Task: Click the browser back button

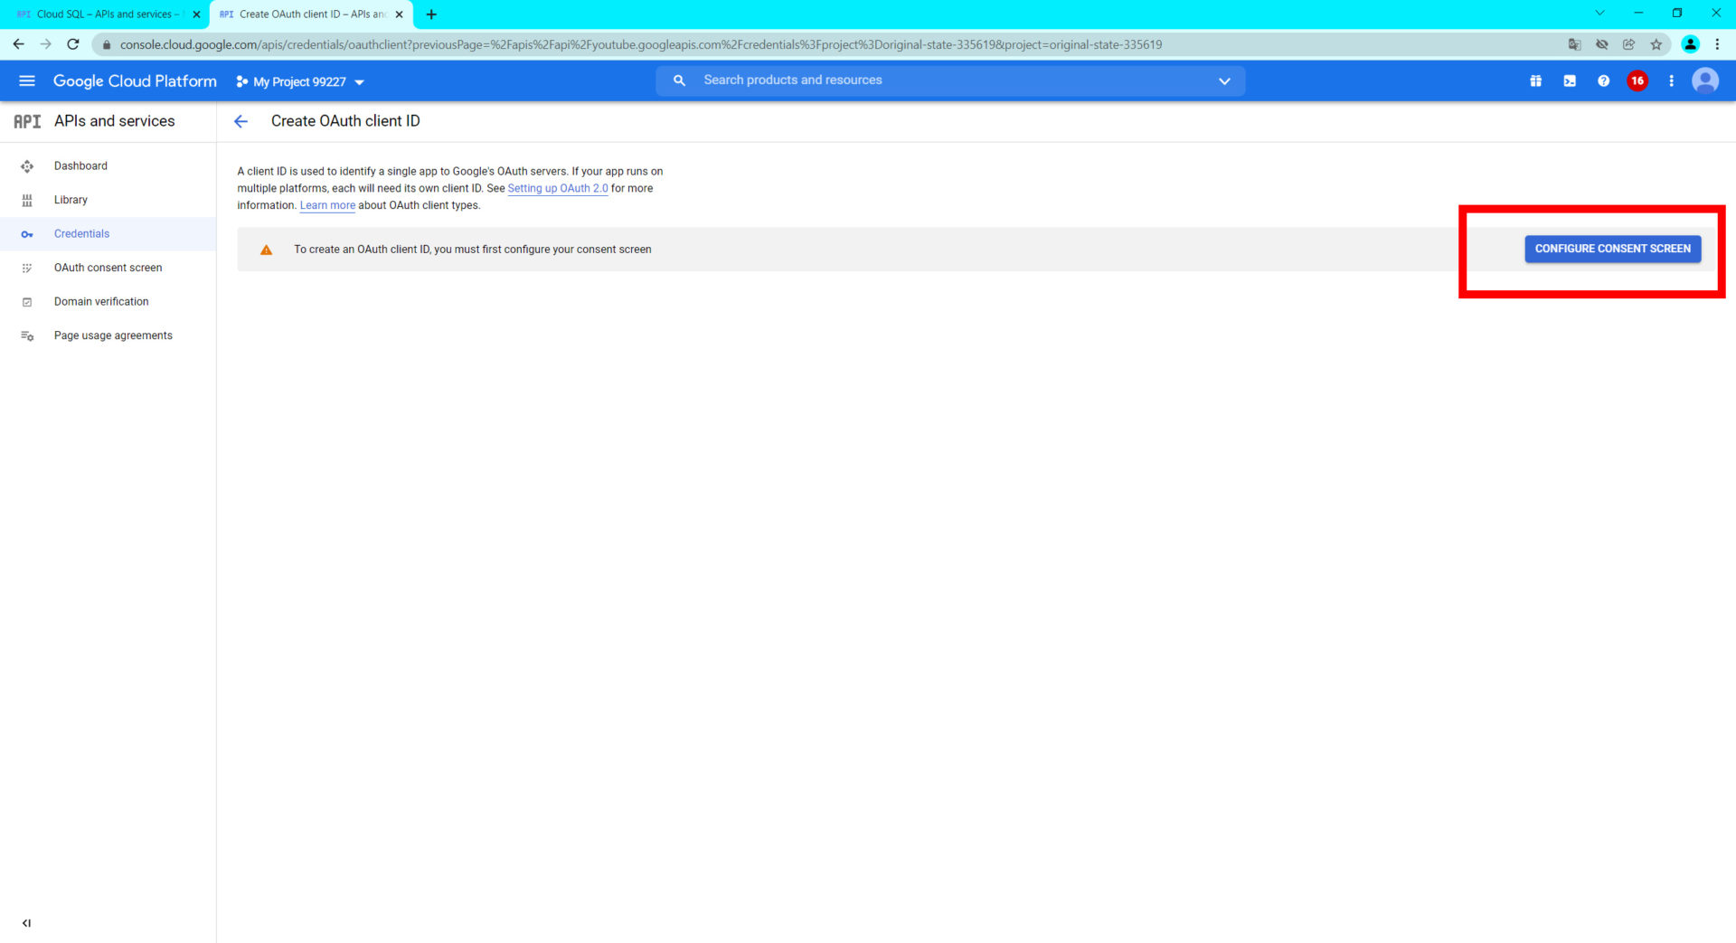Action: [x=18, y=43]
